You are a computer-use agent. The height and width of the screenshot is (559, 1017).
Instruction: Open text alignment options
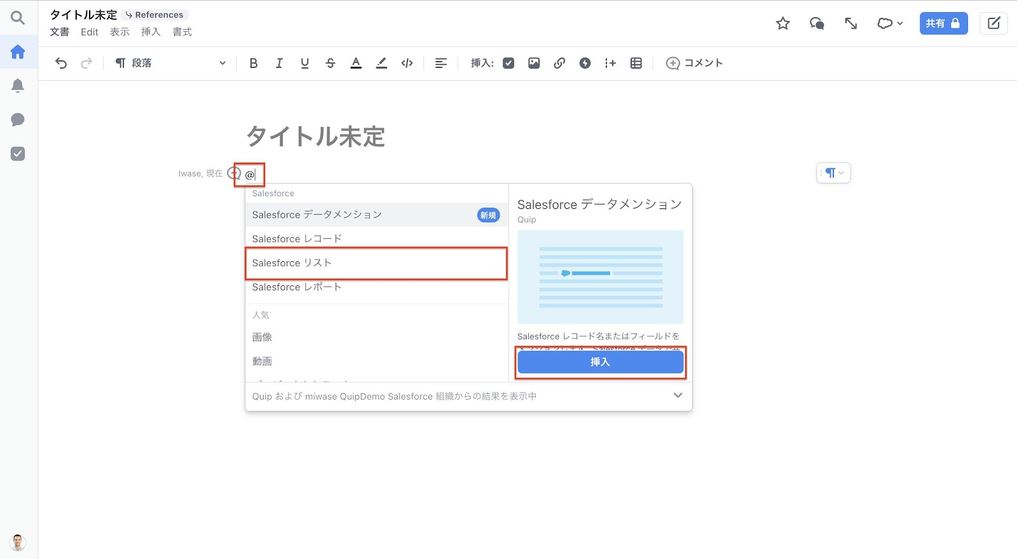440,63
